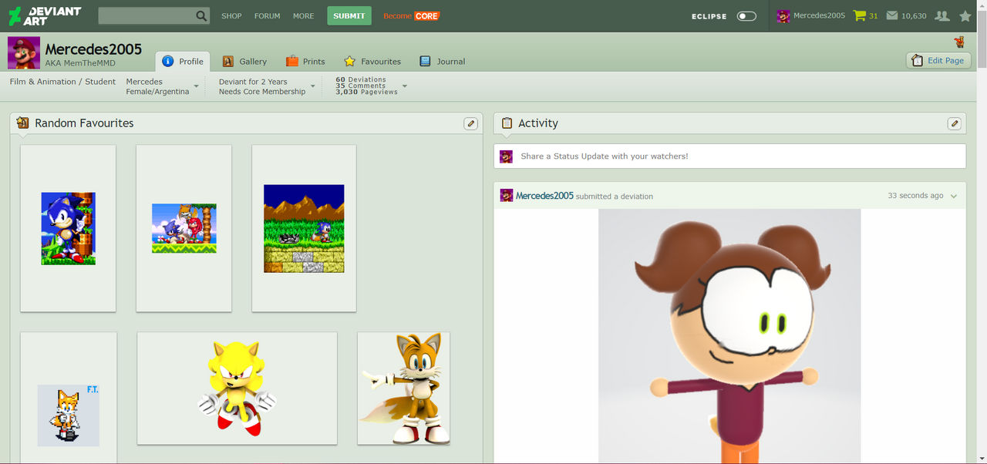Open the submitted brown-haired character deviation image
This screenshot has width=987, height=464.
click(x=729, y=336)
